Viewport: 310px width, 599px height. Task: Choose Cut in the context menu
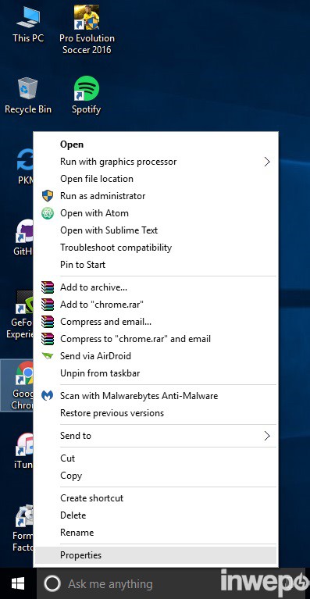[155, 458]
